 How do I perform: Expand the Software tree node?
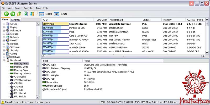coord(4,47)
